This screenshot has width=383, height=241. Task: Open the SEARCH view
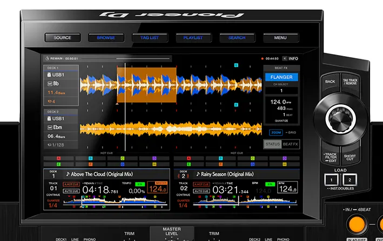click(237, 38)
